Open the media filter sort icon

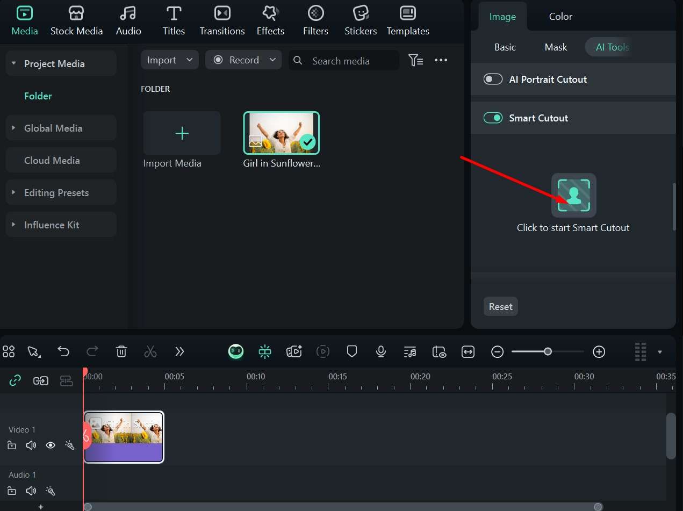point(415,60)
